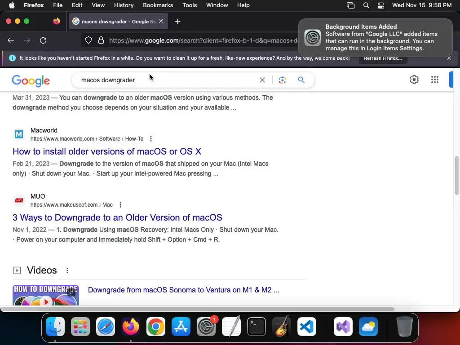
Task: Click the horizontal scrollbar at page bottom
Action: pyautogui.click(x=197, y=309)
